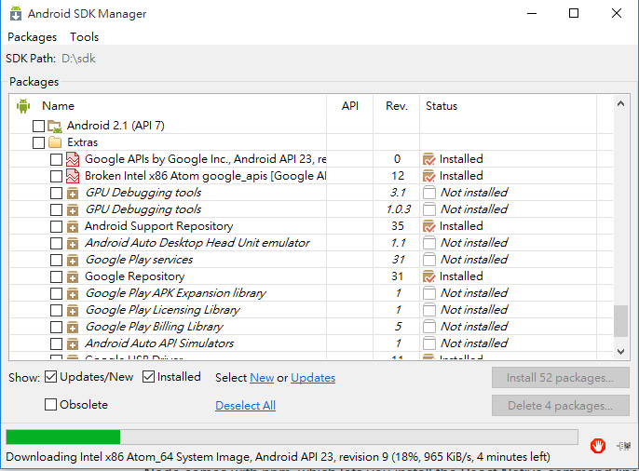Click the Select Updates link
The image size is (639, 471).
click(x=313, y=378)
